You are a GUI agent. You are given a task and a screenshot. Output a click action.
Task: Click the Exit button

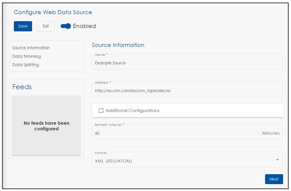click(45, 26)
